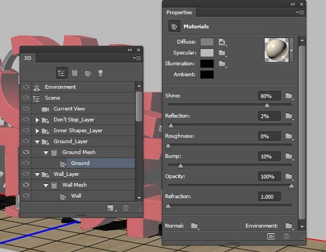Expand the Don't Stop_Layer group
This screenshot has width=326, height=252.
tap(37, 120)
